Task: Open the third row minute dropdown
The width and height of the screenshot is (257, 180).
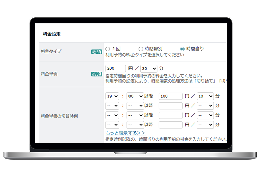Action: (135, 115)
